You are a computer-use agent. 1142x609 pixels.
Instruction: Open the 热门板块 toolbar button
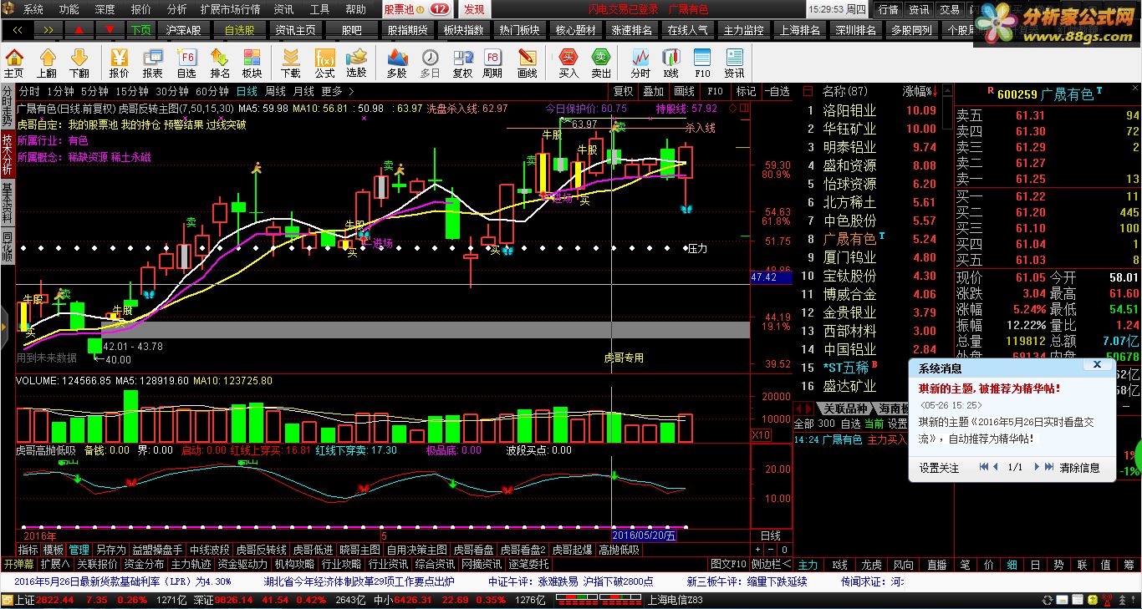519,29
